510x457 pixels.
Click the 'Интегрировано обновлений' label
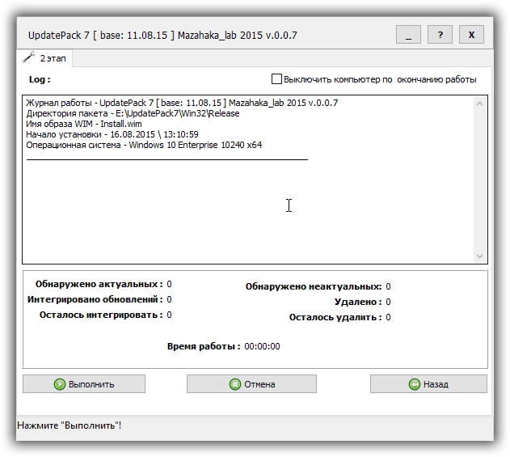95,299
